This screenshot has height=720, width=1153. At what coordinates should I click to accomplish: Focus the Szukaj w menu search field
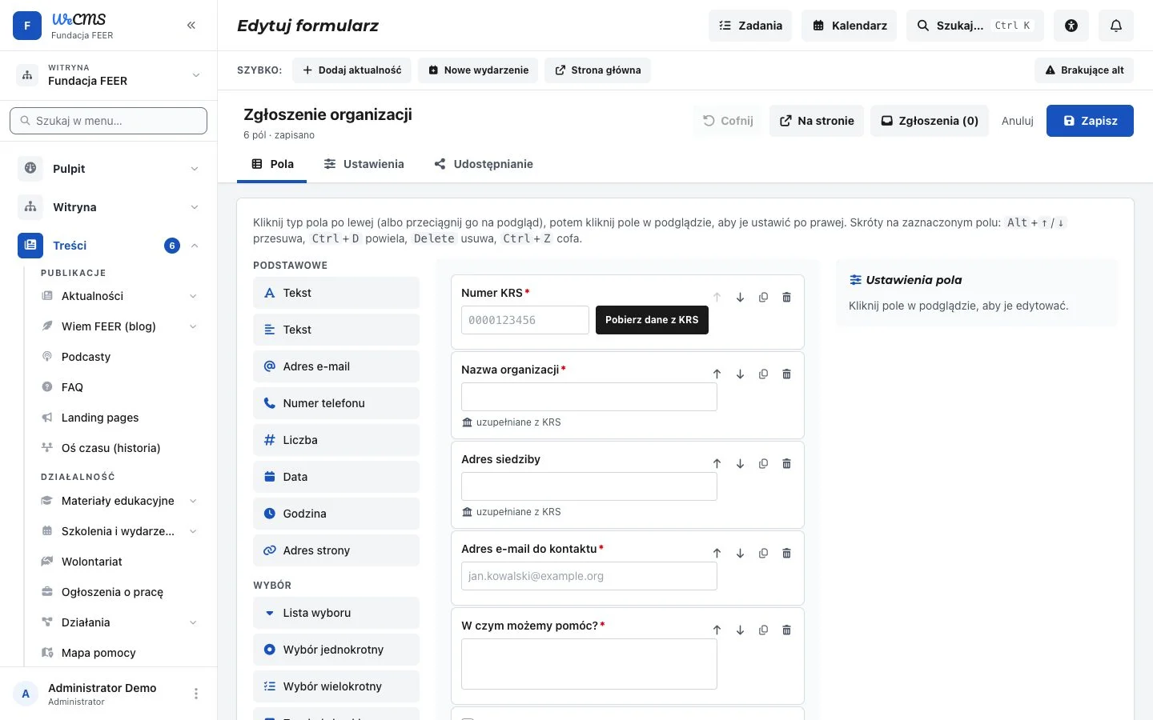click(109, 121)
